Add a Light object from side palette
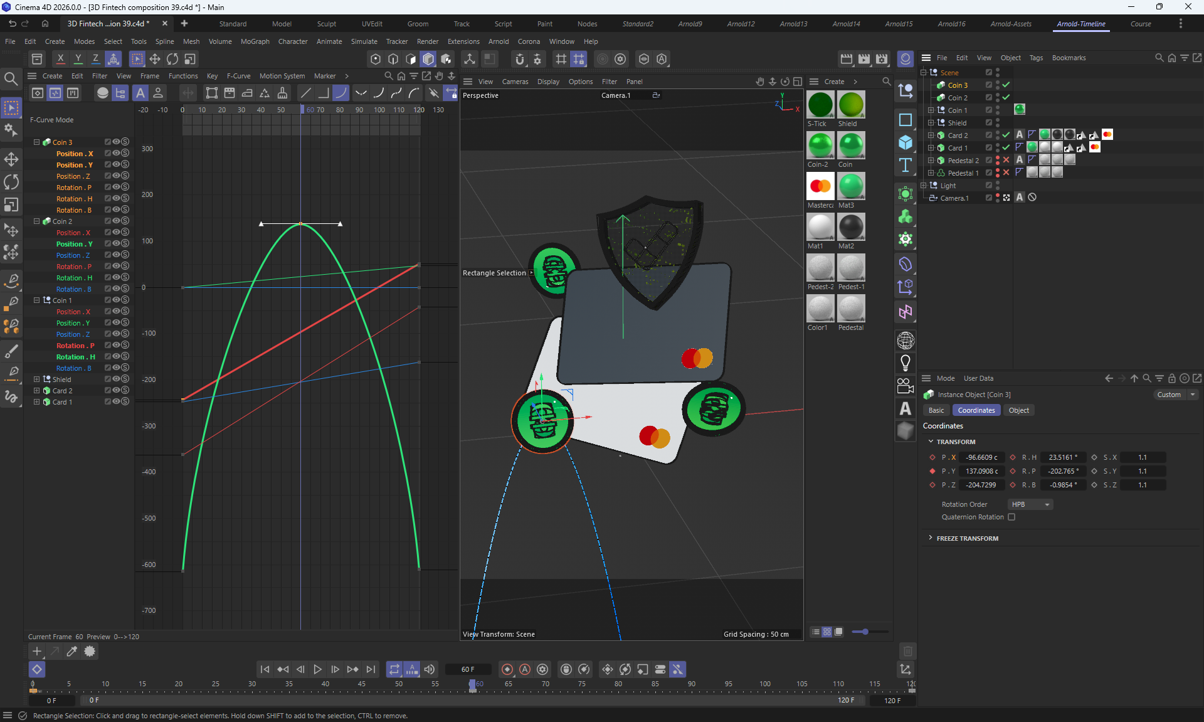This screenshot has height=722, width=1204. (906, 363)
